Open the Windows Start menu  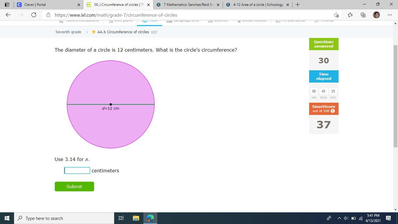[x=7, y=218]
